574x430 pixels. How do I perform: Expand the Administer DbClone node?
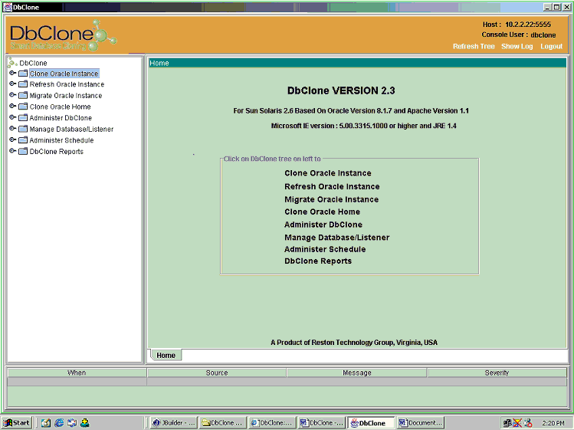[12, 117]
